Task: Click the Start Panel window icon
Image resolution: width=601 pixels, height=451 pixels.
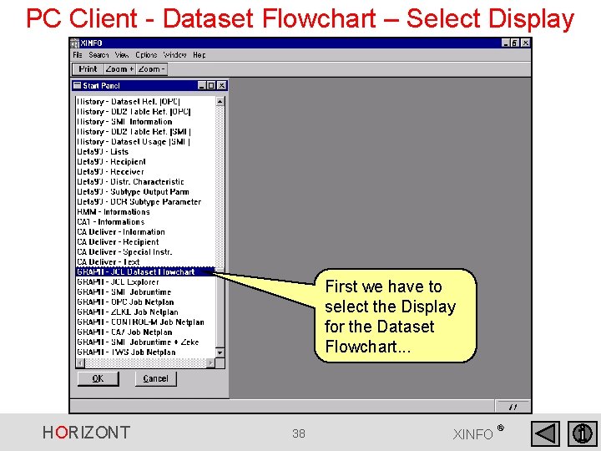Action: click(78, 85)
